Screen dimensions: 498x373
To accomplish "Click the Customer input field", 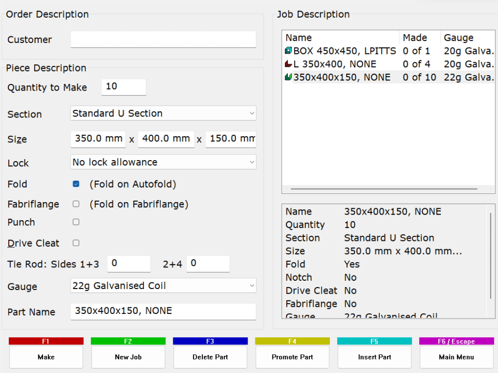I will 163,39.
